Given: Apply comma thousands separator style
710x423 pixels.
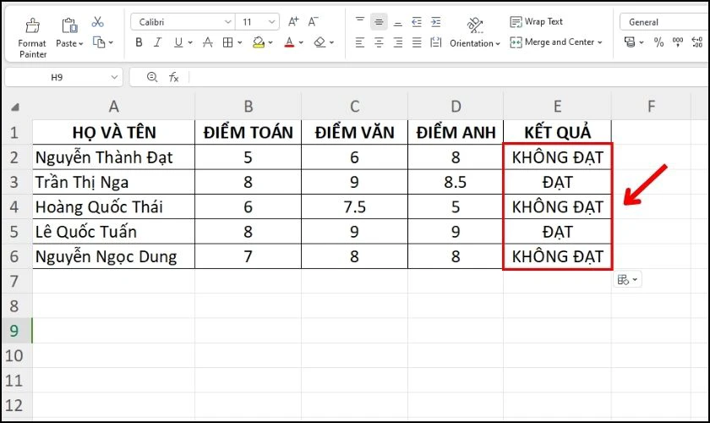Looking at the screenshot, I should (x=678, y=42).
